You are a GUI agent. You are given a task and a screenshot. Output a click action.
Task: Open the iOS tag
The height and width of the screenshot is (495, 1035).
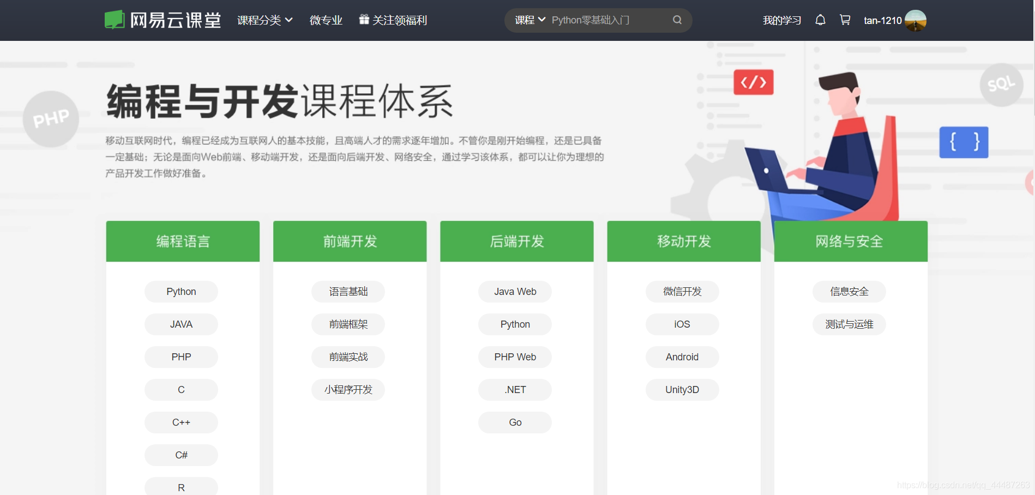(x=682, y=324)
